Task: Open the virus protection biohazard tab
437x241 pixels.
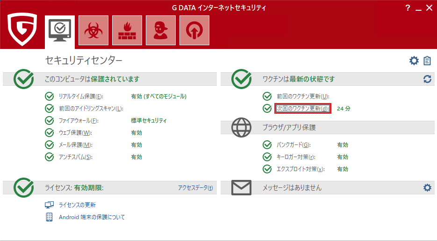Action: [x=93, y=30]
